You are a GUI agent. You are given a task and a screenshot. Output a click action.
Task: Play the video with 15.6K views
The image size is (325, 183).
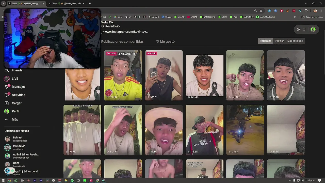coord(204,130)
